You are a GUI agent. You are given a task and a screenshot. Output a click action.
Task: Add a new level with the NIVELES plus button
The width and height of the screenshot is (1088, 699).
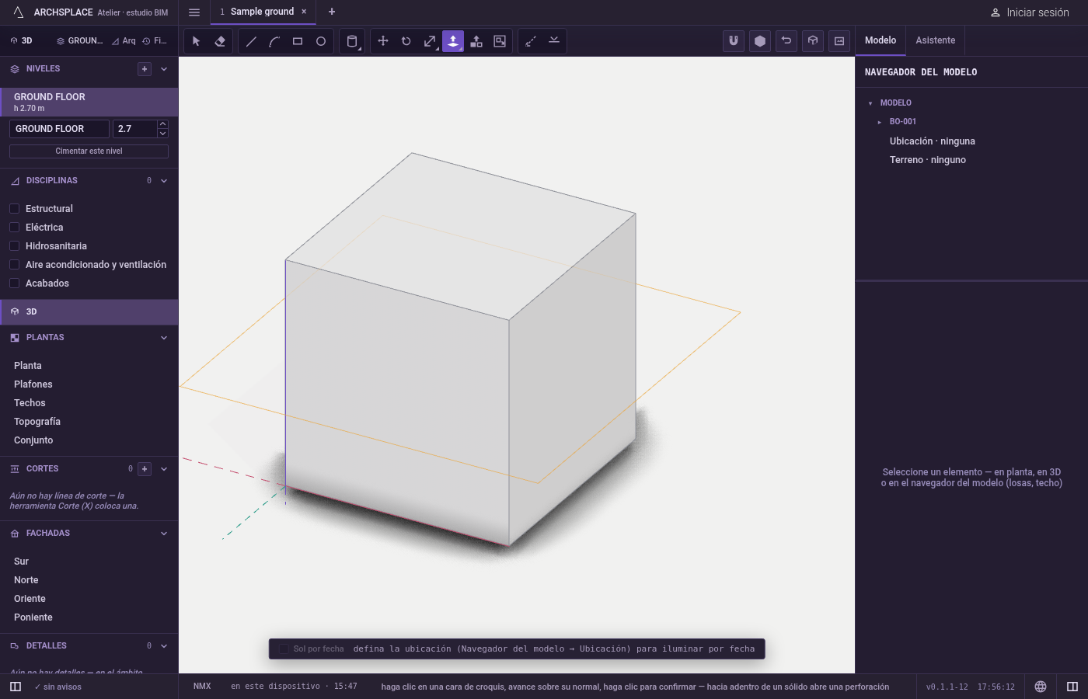pyautogui.click(x=145, y=69)
